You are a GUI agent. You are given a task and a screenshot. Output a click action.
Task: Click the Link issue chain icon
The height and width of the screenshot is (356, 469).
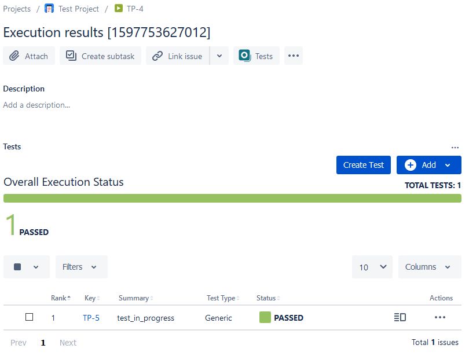point(157,56)
